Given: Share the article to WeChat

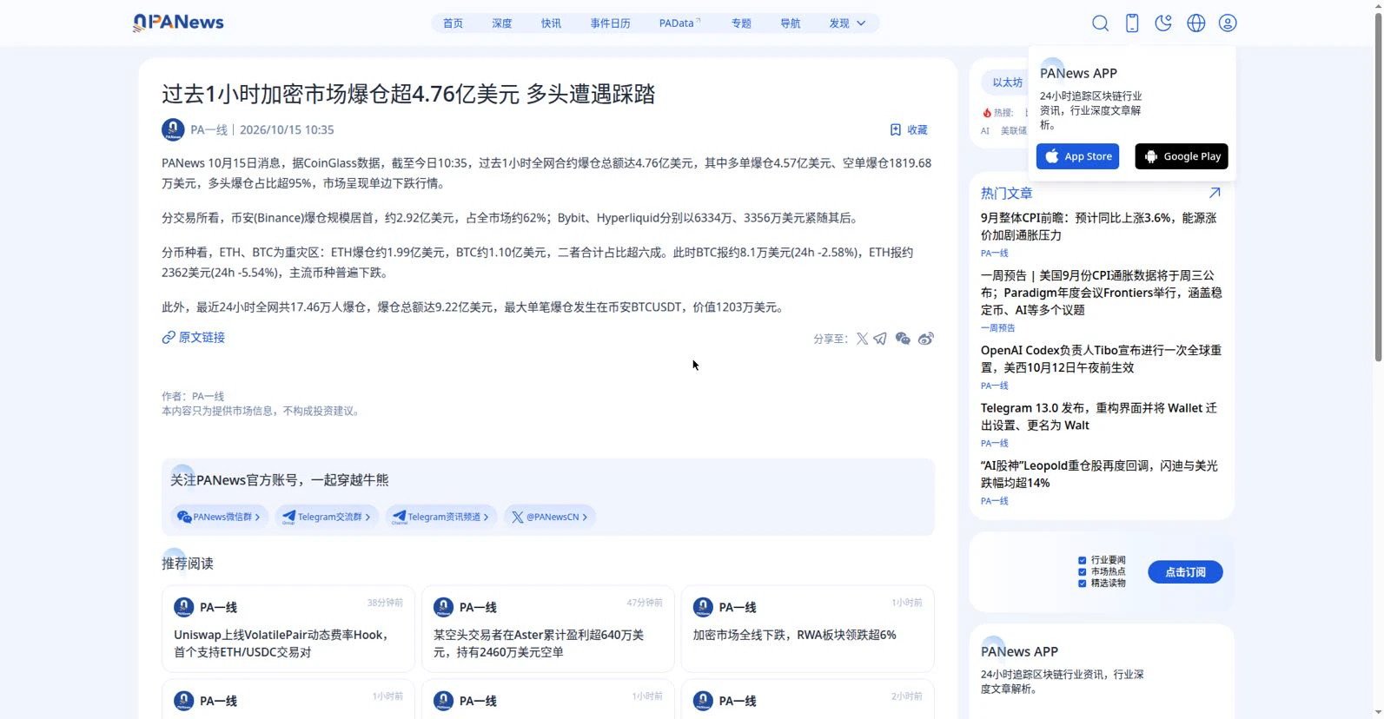Looking at the screenshot, I should tap(903, 339).
